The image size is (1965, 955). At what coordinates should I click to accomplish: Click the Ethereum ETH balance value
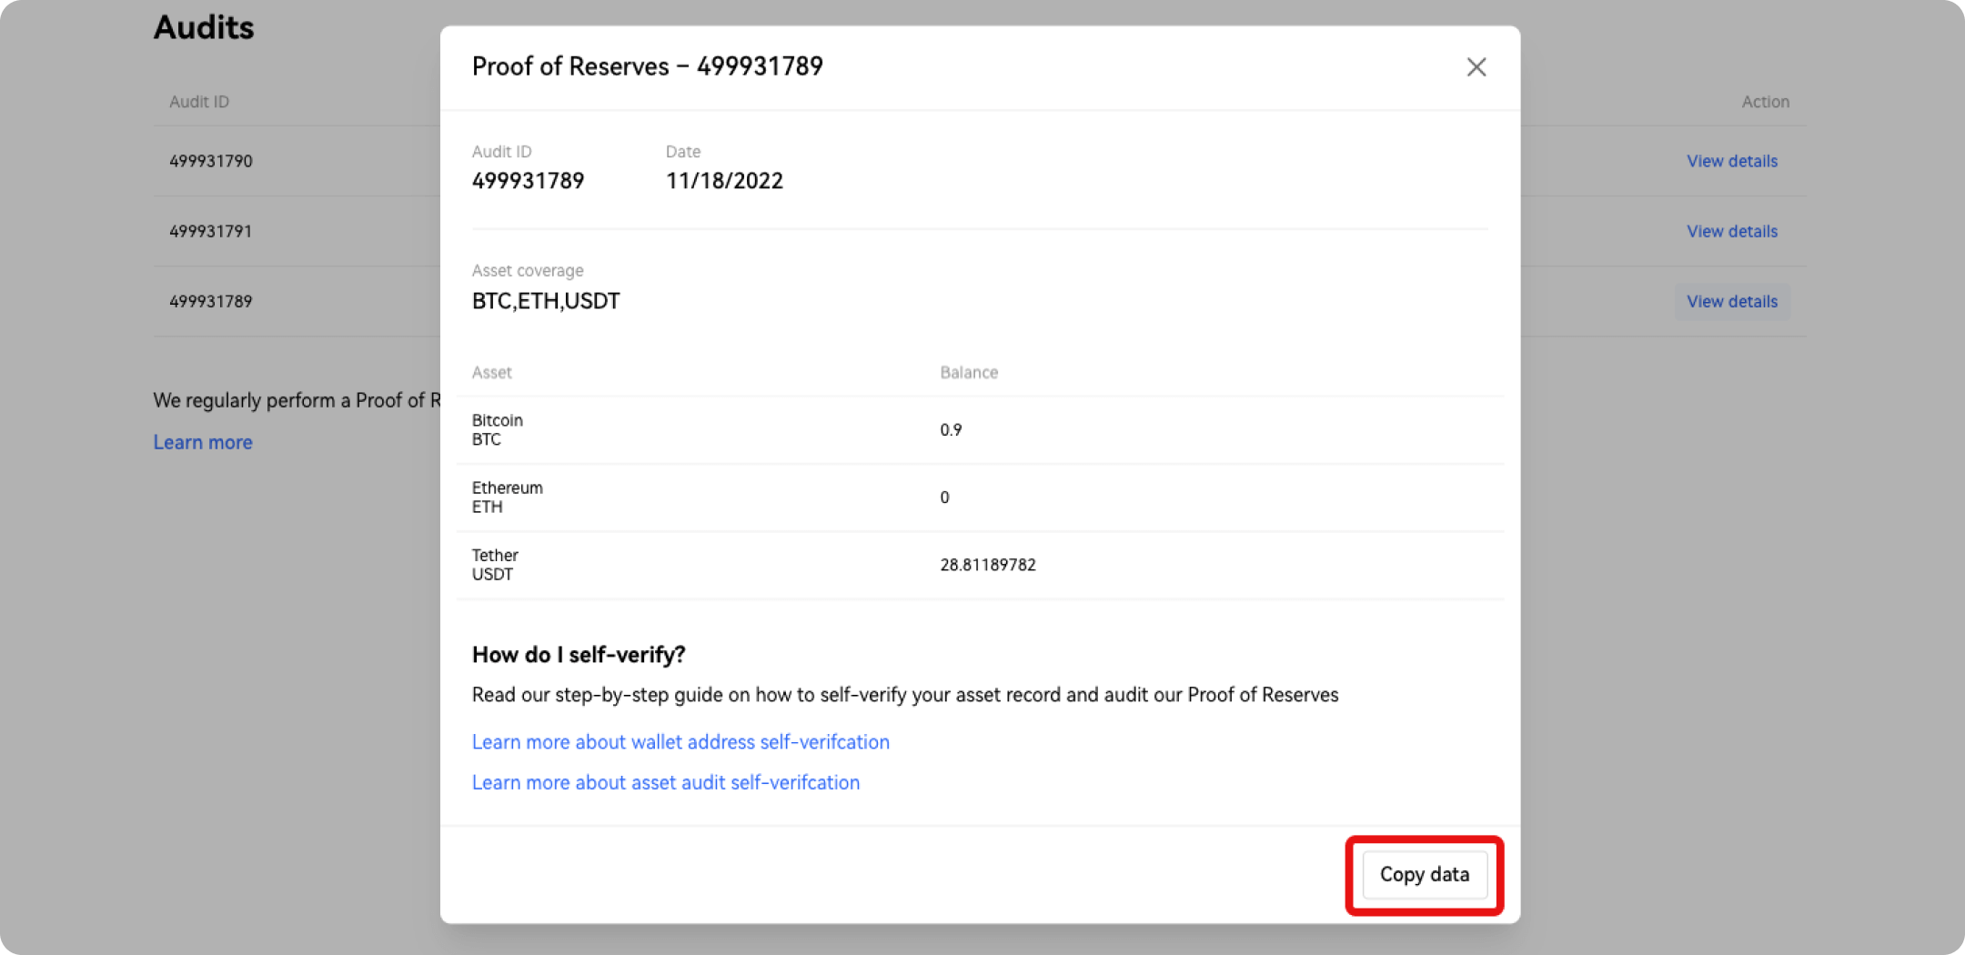pos(944,497)
